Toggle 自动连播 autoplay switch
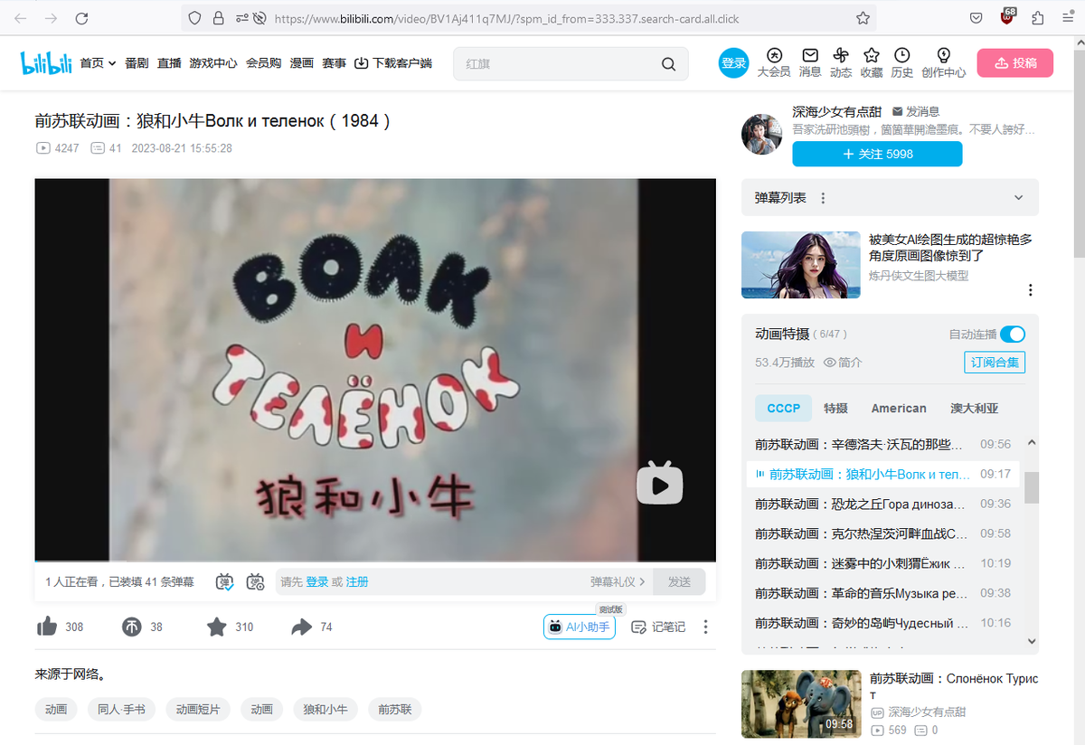Image resolution: width=1085 pixels, height=745 pixels. (x=1013, y=335)
